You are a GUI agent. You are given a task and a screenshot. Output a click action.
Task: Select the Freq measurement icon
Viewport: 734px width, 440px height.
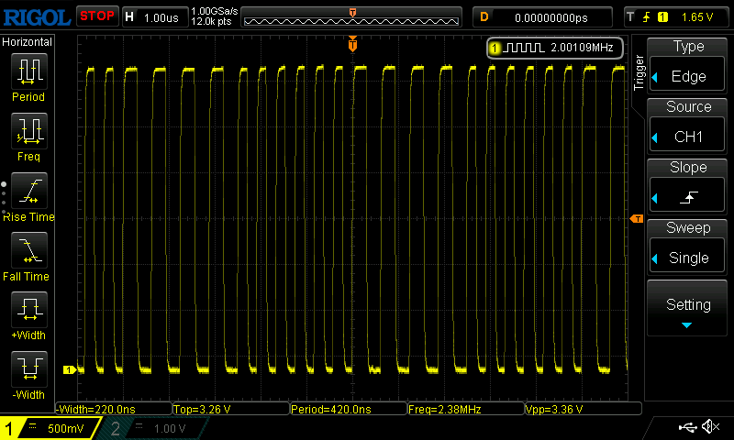pyautogui.click(x=29, y=130)
